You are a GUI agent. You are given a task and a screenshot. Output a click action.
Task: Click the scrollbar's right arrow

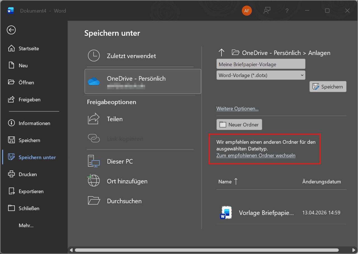354,250
